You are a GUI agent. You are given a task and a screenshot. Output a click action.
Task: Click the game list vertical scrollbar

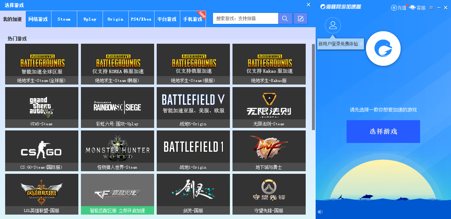click(x=313, y=87)
